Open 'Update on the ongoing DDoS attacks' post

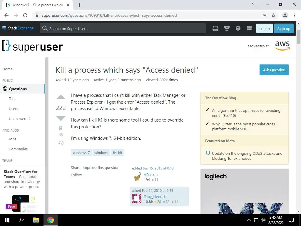247,156
